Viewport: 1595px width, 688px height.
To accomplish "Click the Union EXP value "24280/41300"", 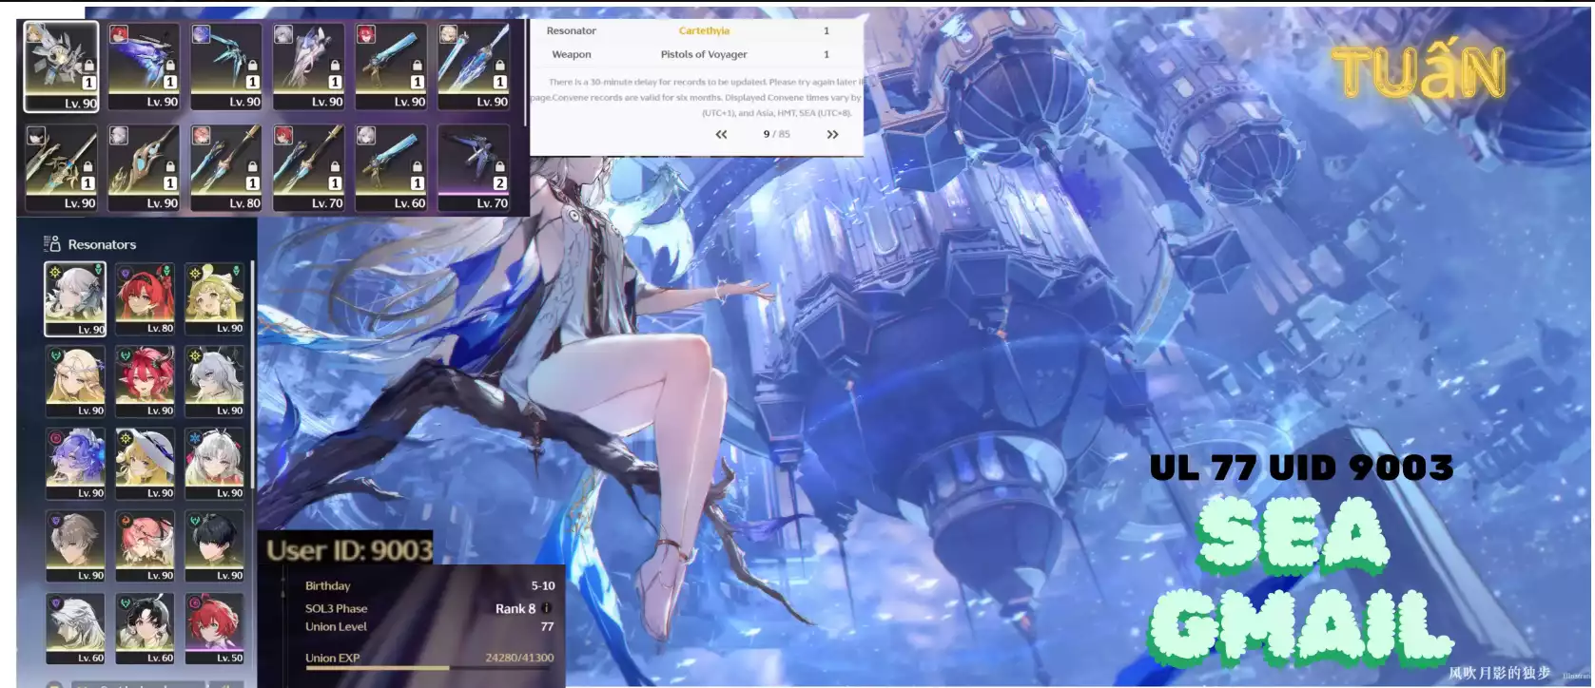I will (x=519, y=658).
